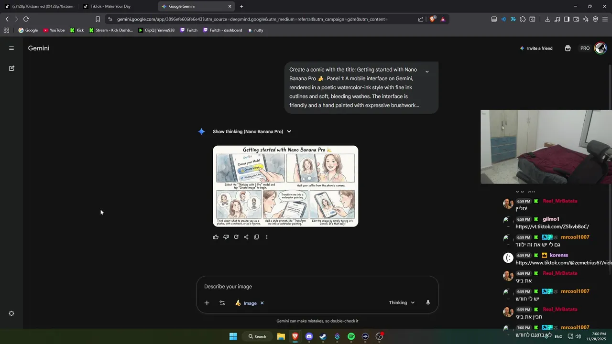This screenshot has height=344, width=612.
Task: Bookmark this page in the address bar
Action: click(x=98, y=19)
